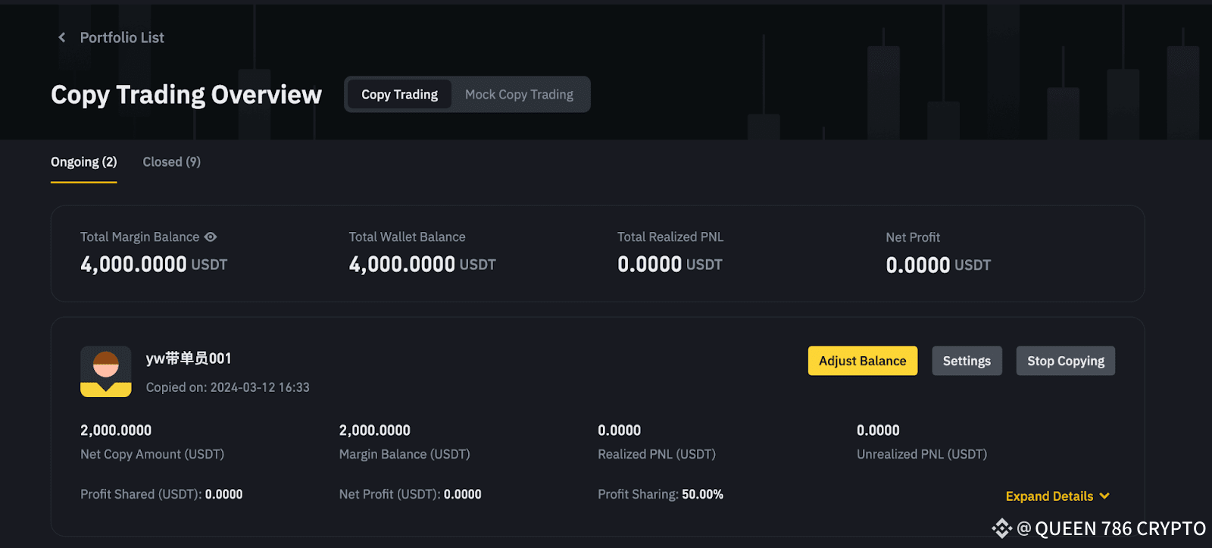Viewport: 1212px width, 548px height.
Task: Open the yw带单员001 trader name
Action: coord(189,359)
